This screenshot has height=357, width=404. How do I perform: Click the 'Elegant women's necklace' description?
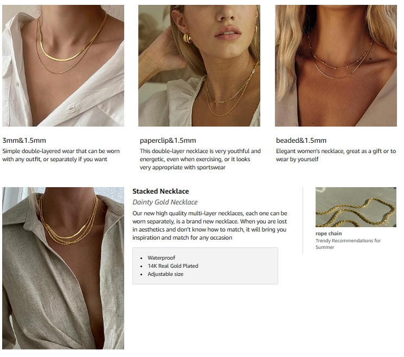click(x=336, y=155)
